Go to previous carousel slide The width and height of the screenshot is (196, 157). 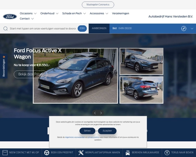point(95,113)
